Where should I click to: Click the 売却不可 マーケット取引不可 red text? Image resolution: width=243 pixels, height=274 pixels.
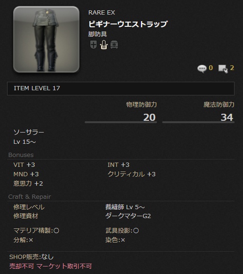50,266
